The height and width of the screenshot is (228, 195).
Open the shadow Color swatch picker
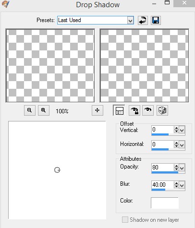tap(165, 203)
